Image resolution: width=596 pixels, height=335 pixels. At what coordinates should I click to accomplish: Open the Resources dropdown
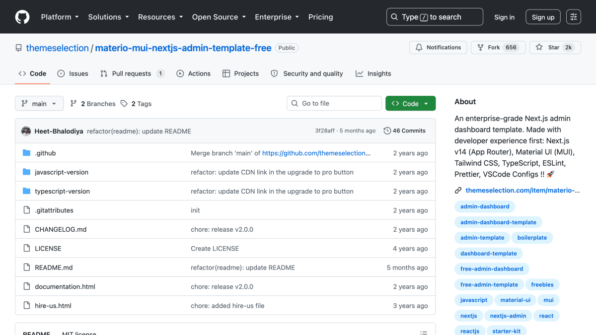click(x=160, y=17)
